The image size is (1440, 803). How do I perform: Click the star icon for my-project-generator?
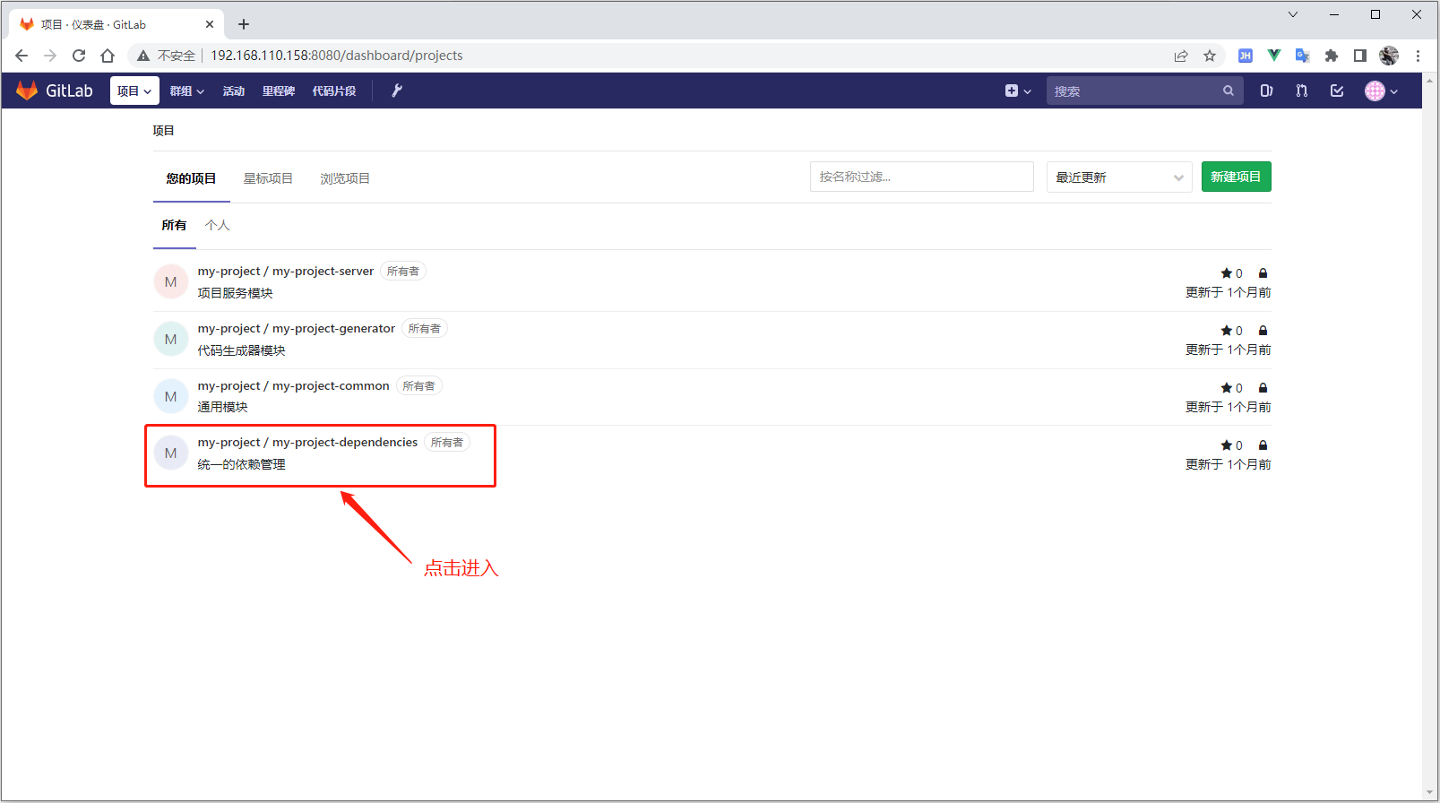pyautogui.click(x=1226, y=331)
